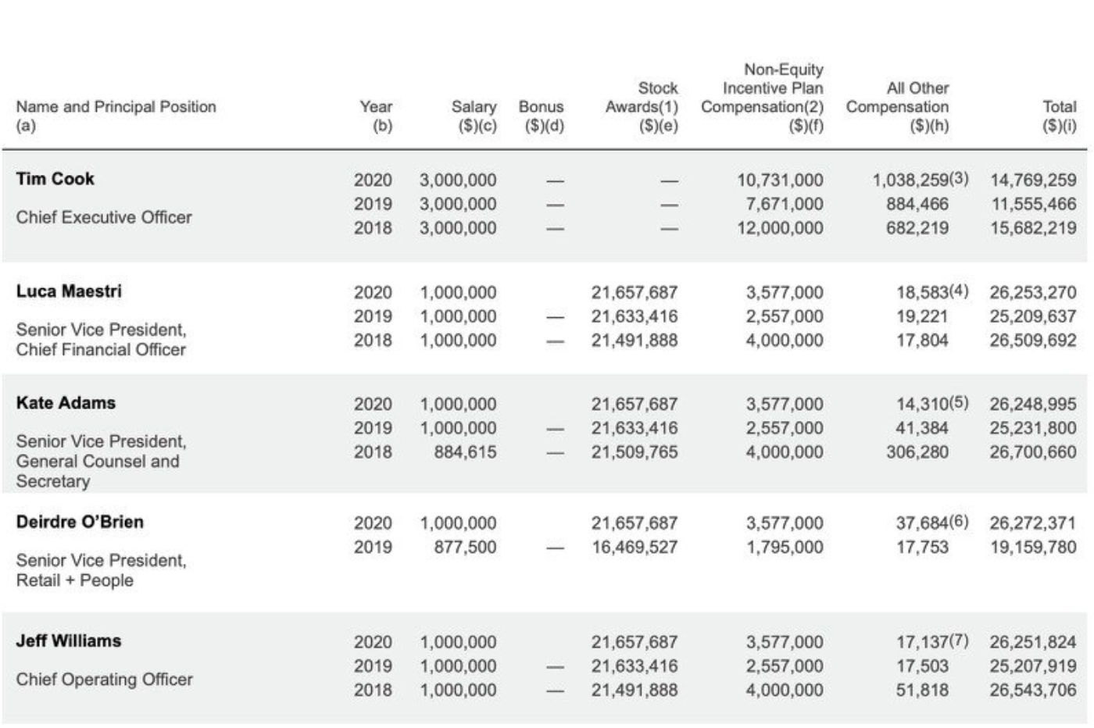Screen dimensions: 1094x728
Task: Select the value 17,804
Action: click(x=922, y=341)
